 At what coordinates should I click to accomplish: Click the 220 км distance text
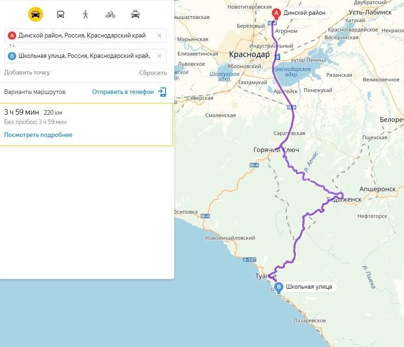[x=53, y=112]
